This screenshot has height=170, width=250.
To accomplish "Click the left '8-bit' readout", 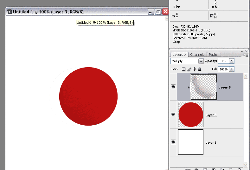I will [x=176, y=7].
